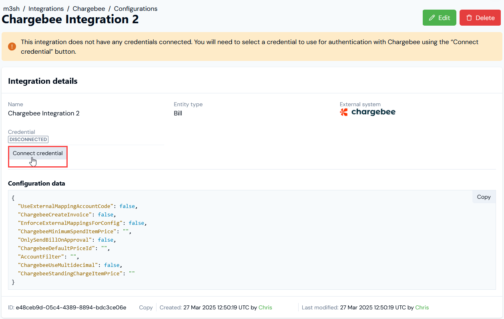Copy the integration ID

pos(146,307)
